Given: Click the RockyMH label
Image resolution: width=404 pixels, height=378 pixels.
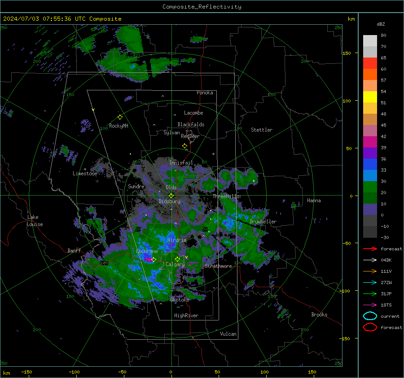Looking at the screenshot, I should (x=119, y=126).
